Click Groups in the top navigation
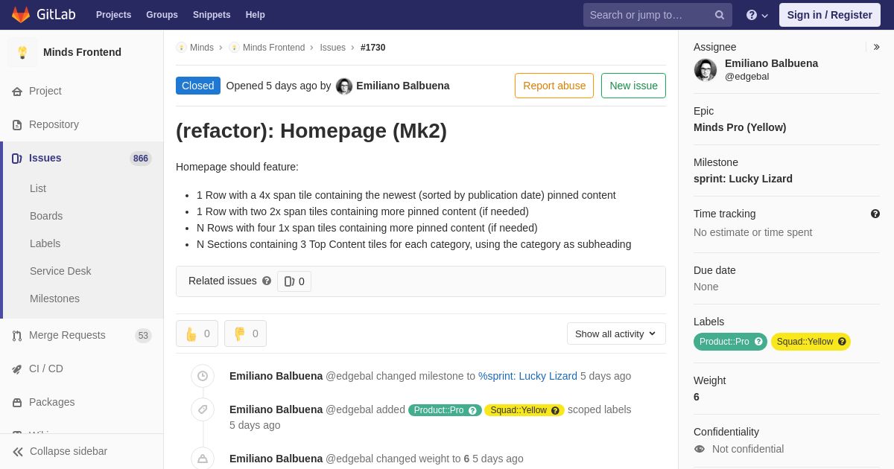 [x=162, y=15]
